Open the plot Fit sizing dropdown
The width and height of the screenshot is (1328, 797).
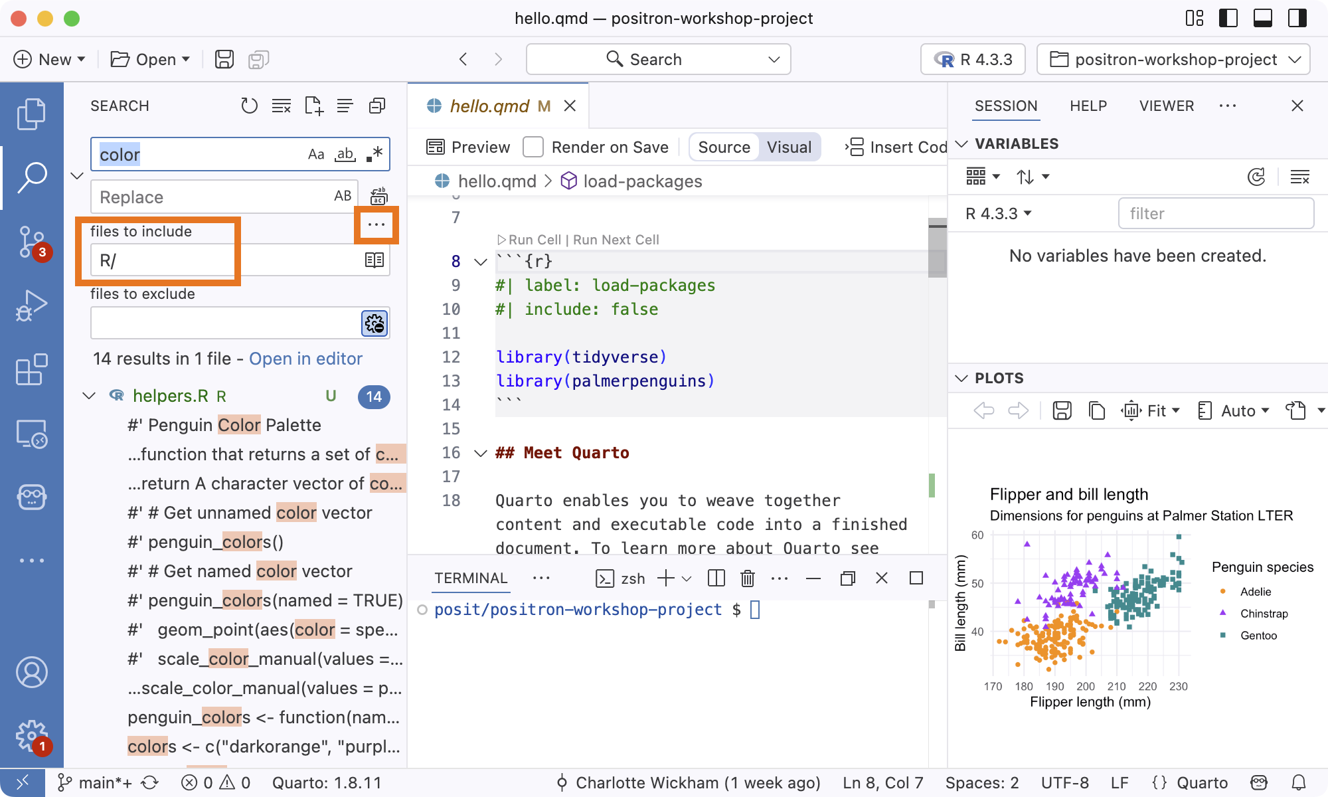coord(1151,410)
